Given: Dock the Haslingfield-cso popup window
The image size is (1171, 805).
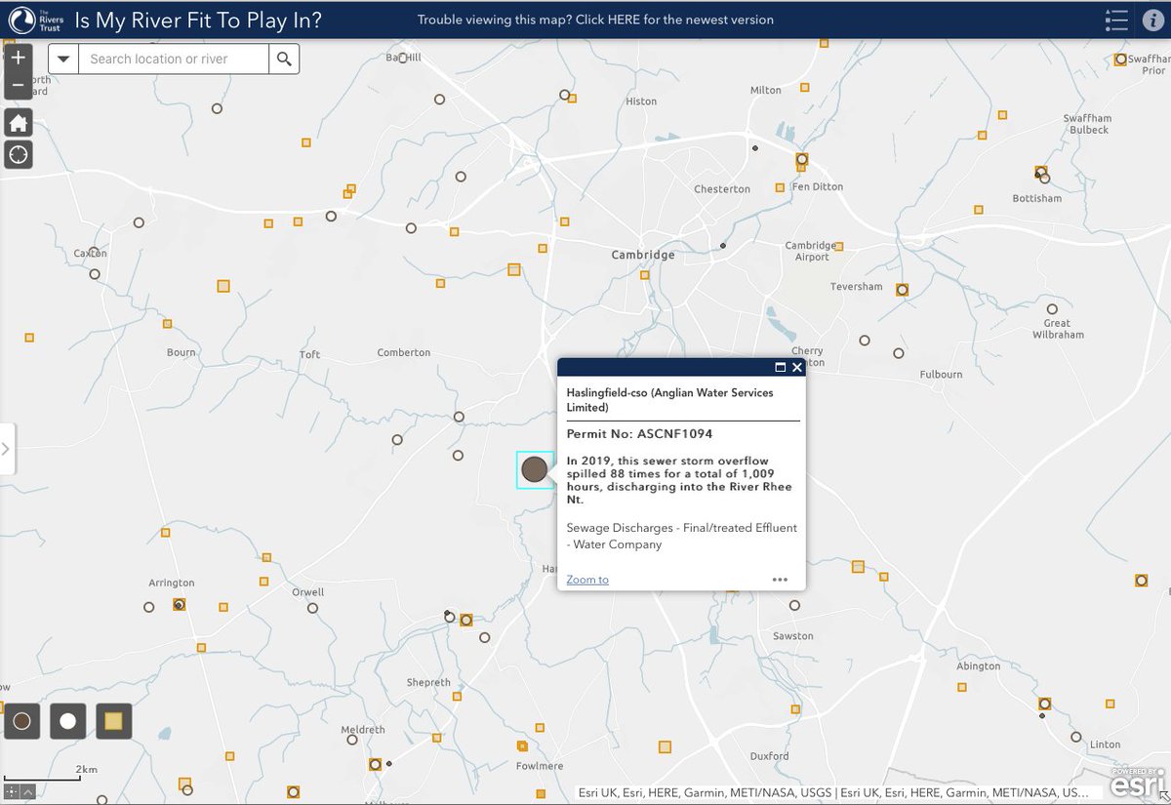Looking at the screenshot, I should [x=779, y=368].
